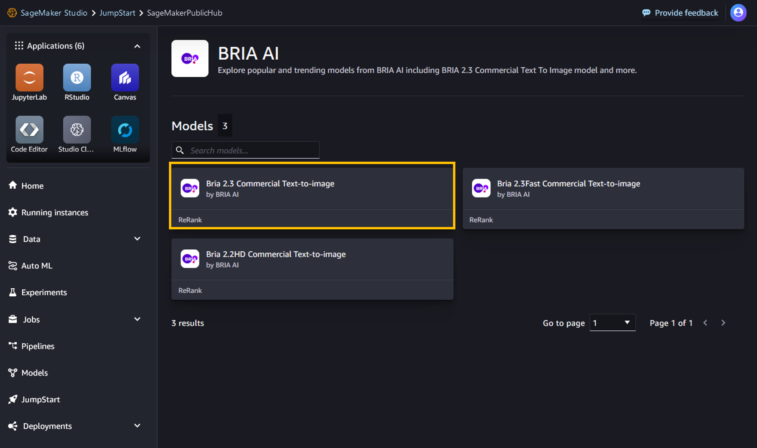Focus the Search models input field
This screenshot has width=757, height=448.
pos(245,150)
